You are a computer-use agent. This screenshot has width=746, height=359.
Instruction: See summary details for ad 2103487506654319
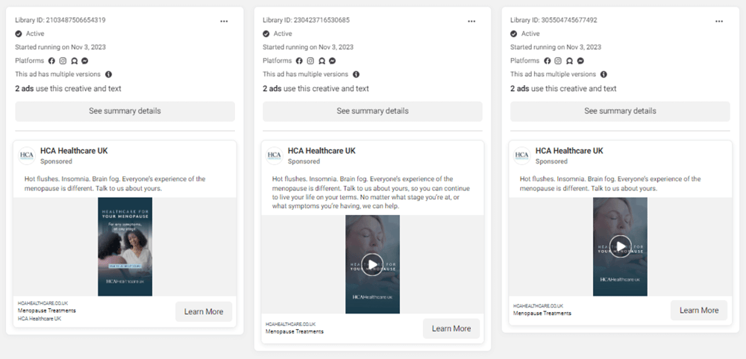tap(125, 111)
